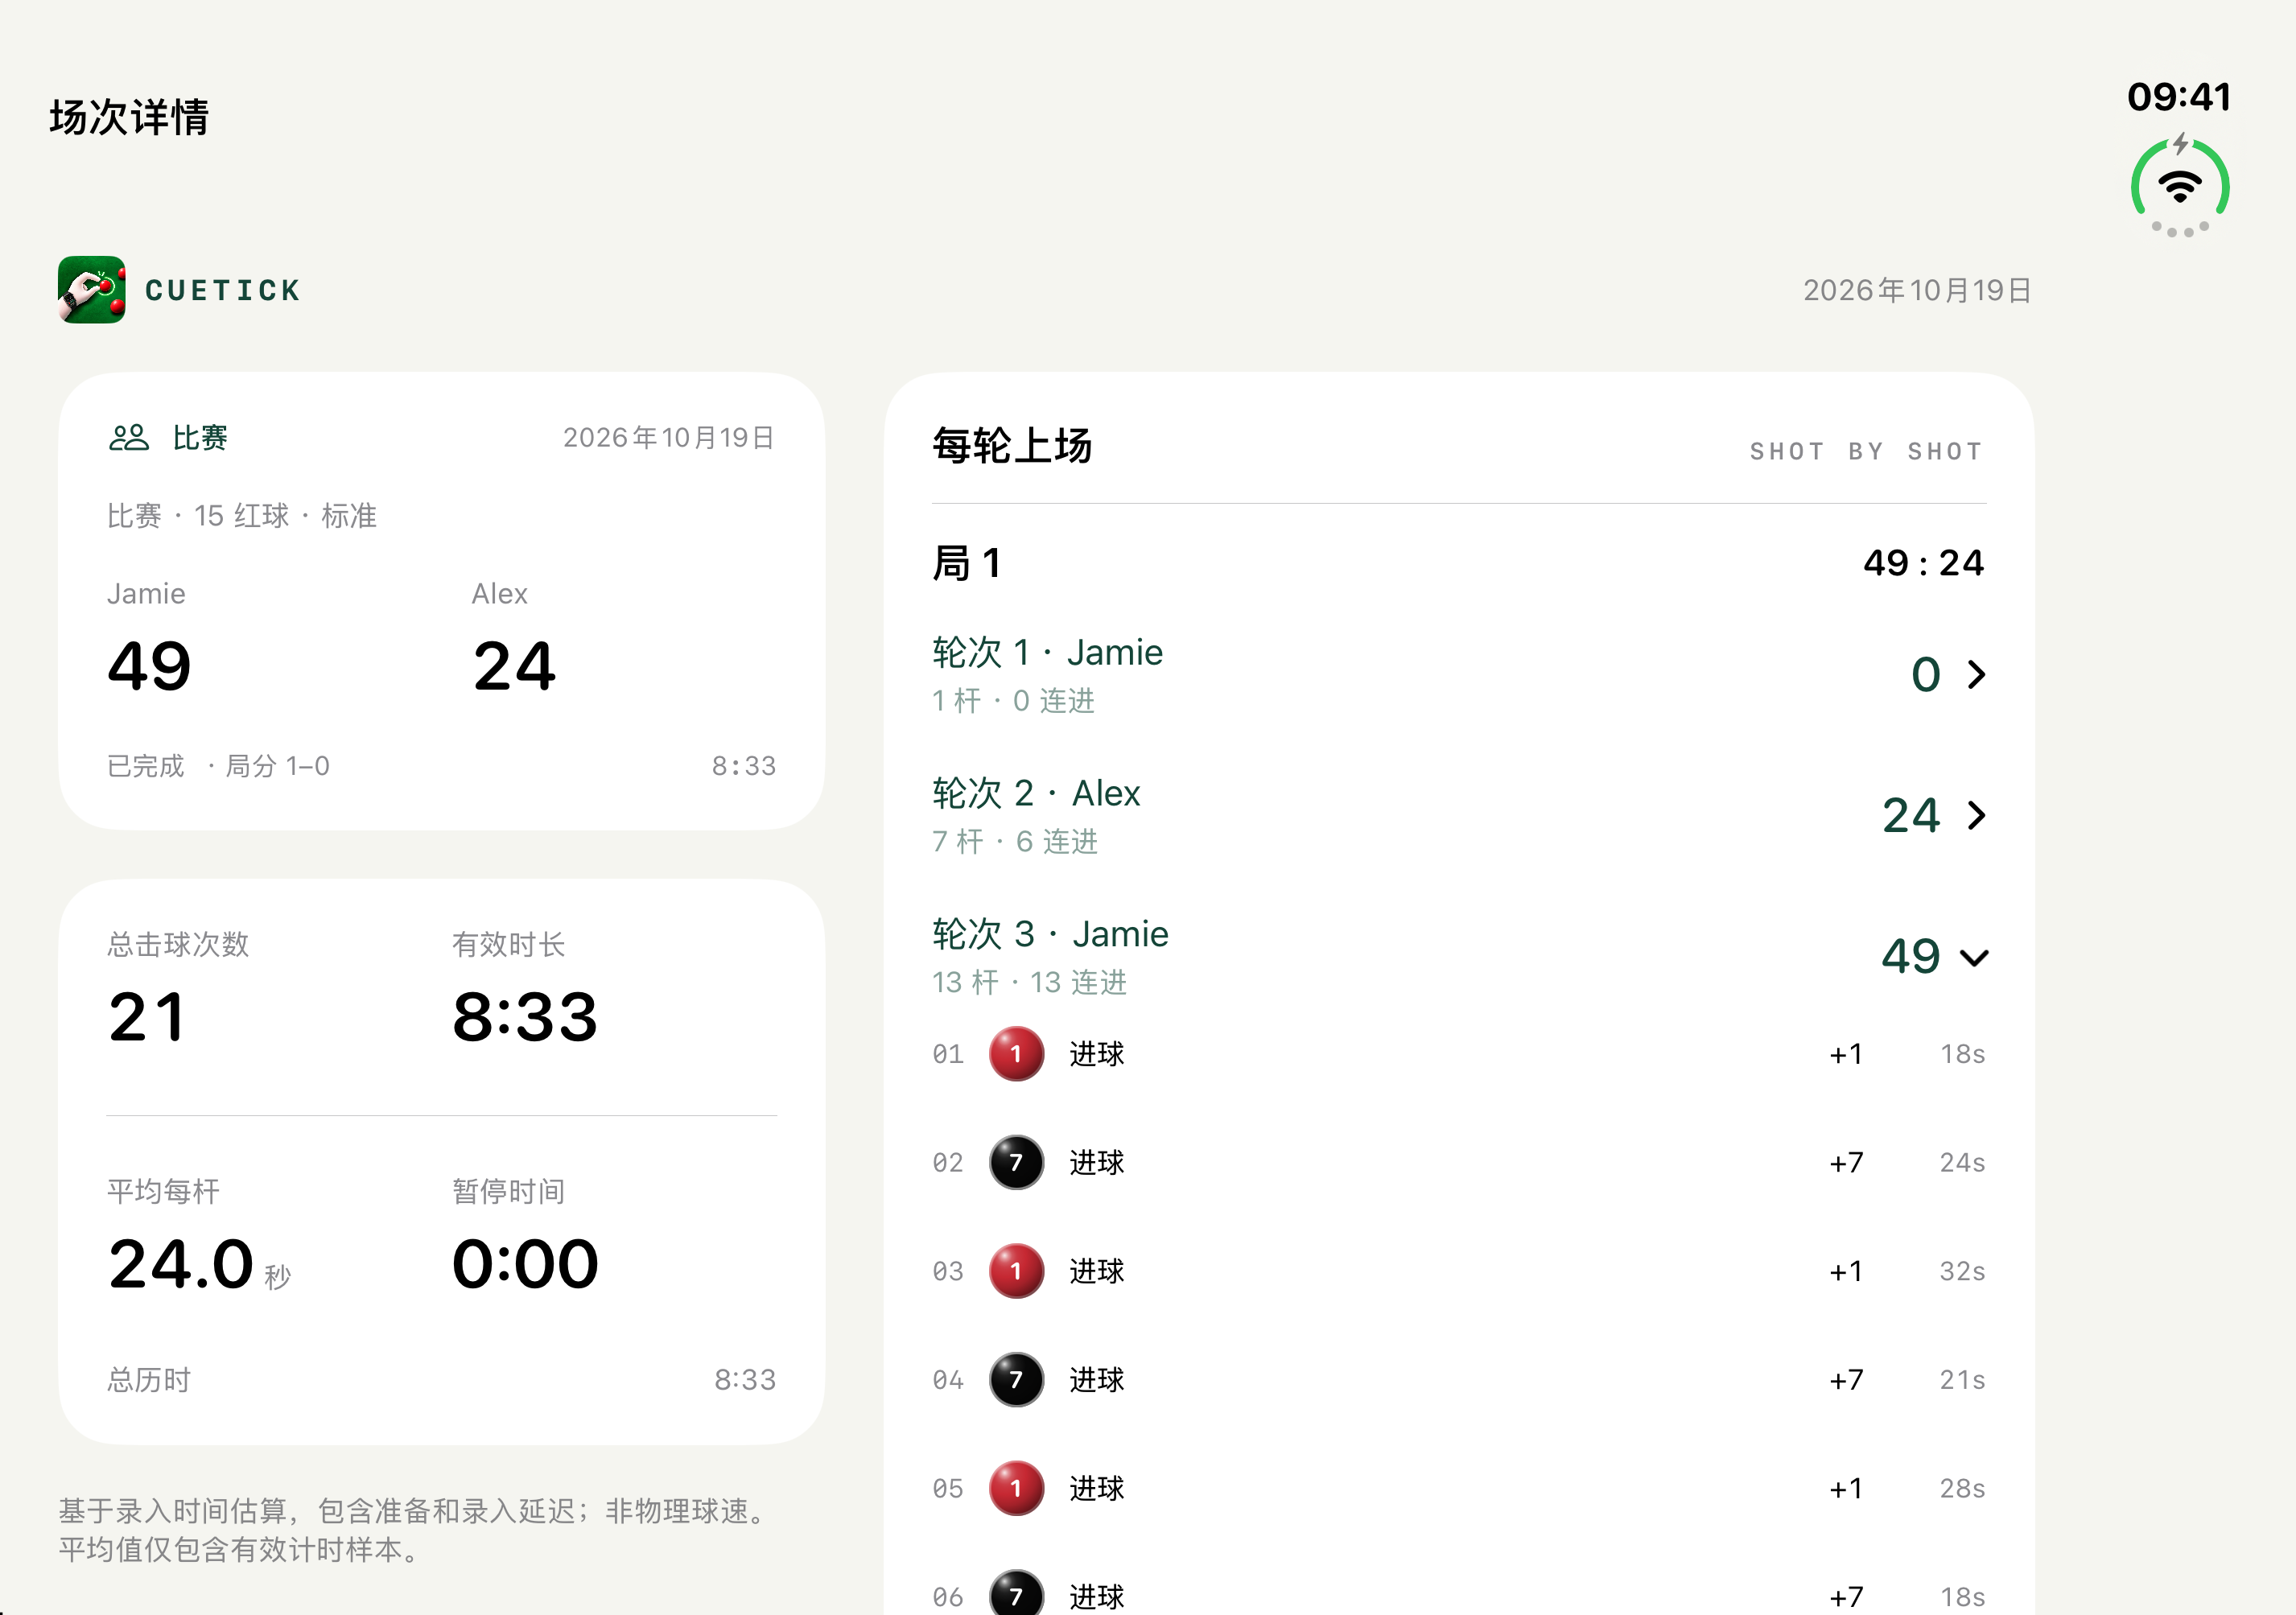Screen dimensions: 2296x1615
Task: Click the two-player match icon beside 比赛
Action: (x=129, y=438)
